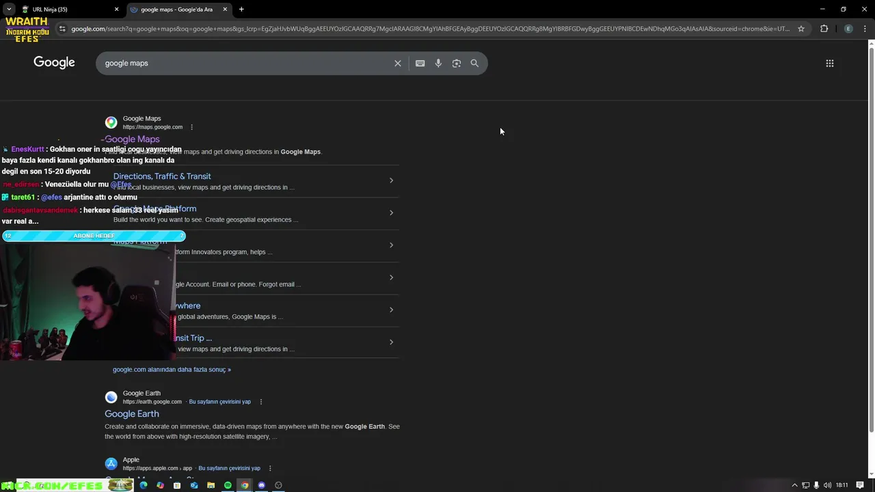This screenshot has height=492, width=875.
Task: Select the google maps - Google'da Ara tab
Action: (179, 10)
